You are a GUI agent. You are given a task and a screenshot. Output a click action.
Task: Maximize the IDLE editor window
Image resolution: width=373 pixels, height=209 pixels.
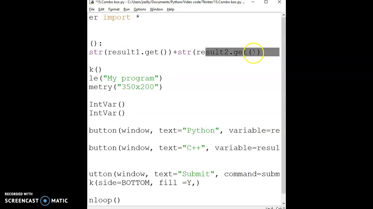pos(266,2)
